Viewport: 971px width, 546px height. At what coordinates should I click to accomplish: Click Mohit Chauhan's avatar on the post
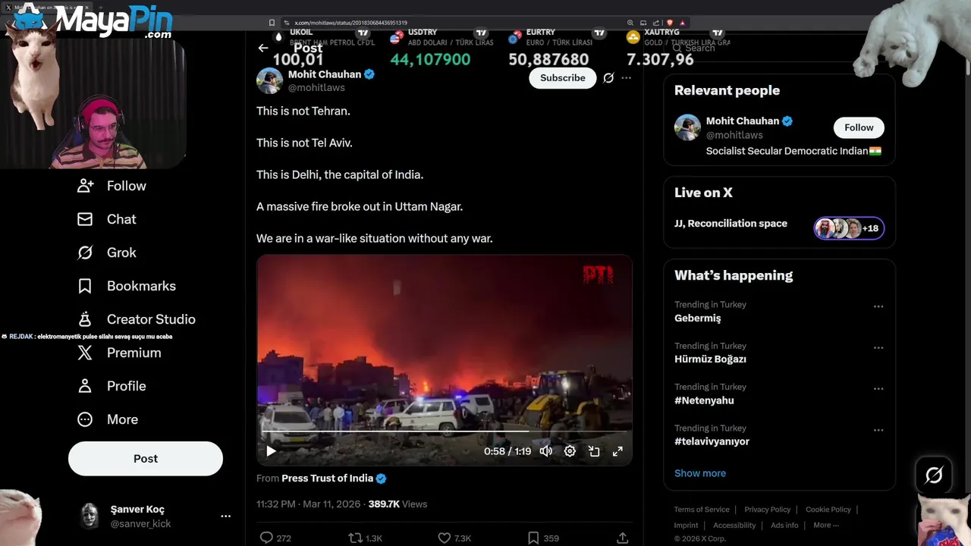tap(269, 80)
